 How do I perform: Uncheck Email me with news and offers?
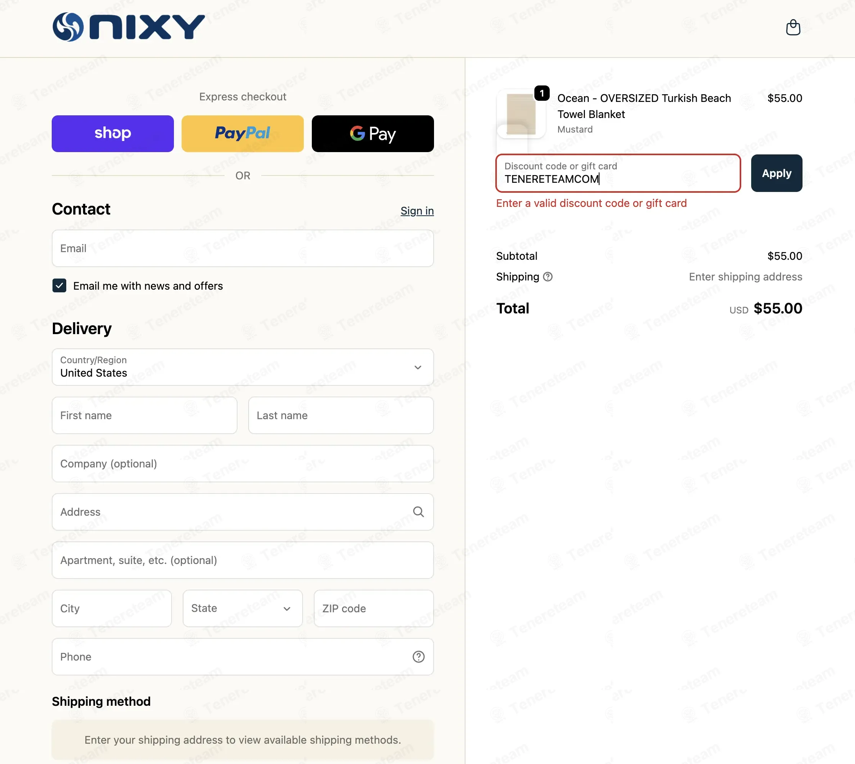[59, 285]
